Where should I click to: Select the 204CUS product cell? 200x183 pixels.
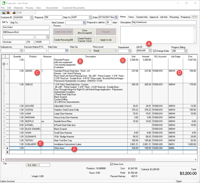tap(33, 94)
